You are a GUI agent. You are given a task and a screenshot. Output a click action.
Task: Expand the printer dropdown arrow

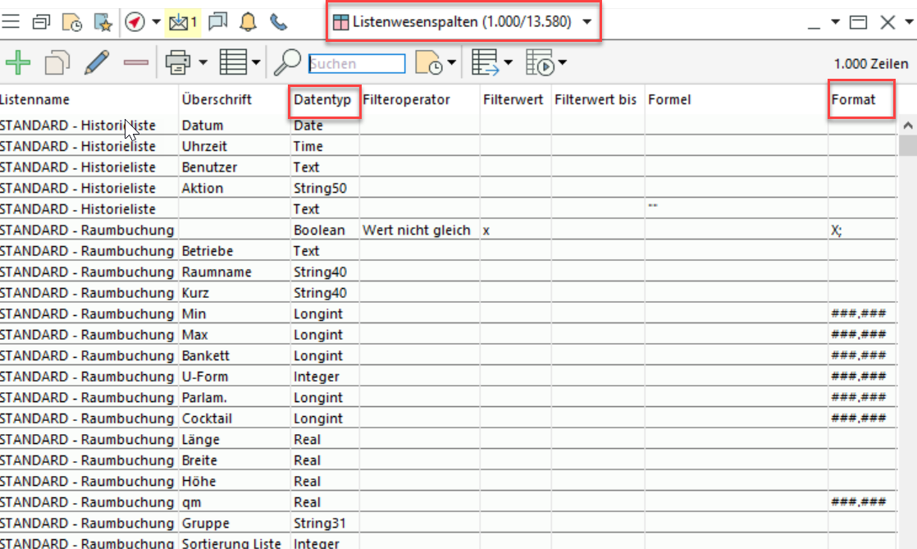pos(202,62)
